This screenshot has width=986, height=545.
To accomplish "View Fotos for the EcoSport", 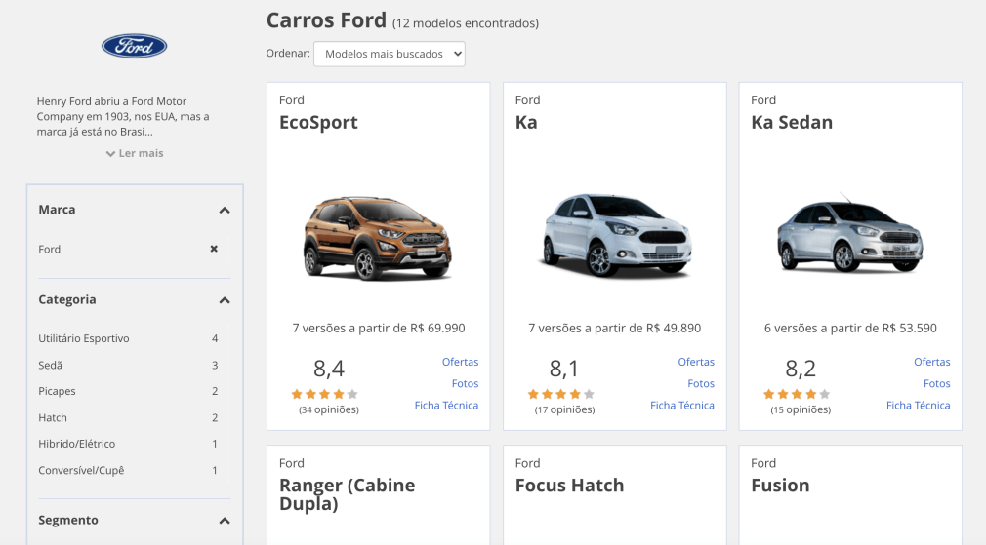I will point(465,383).
